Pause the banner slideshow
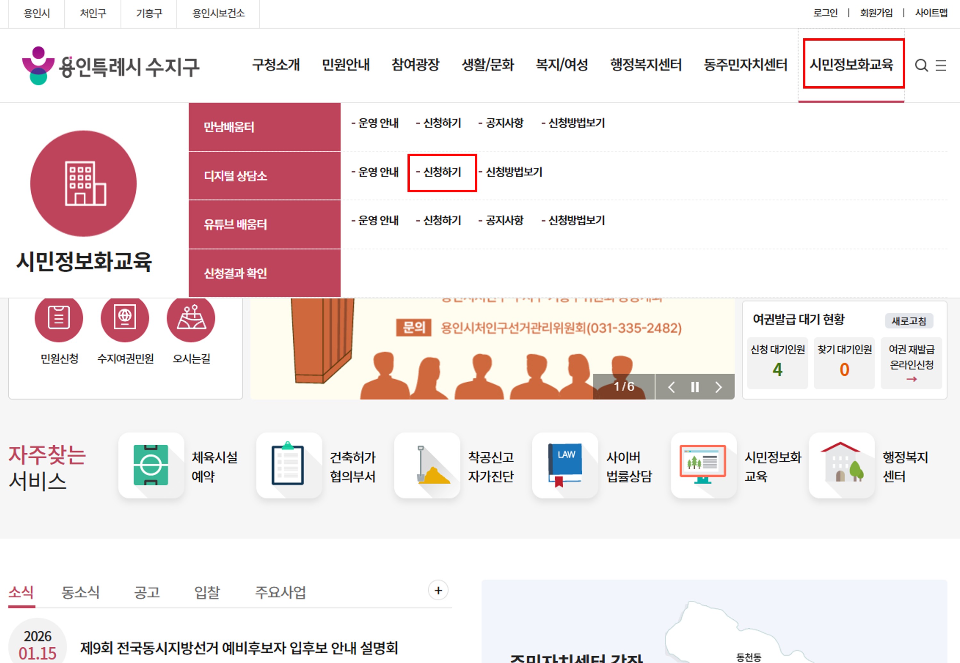The image size is (960, 663). 695,387
